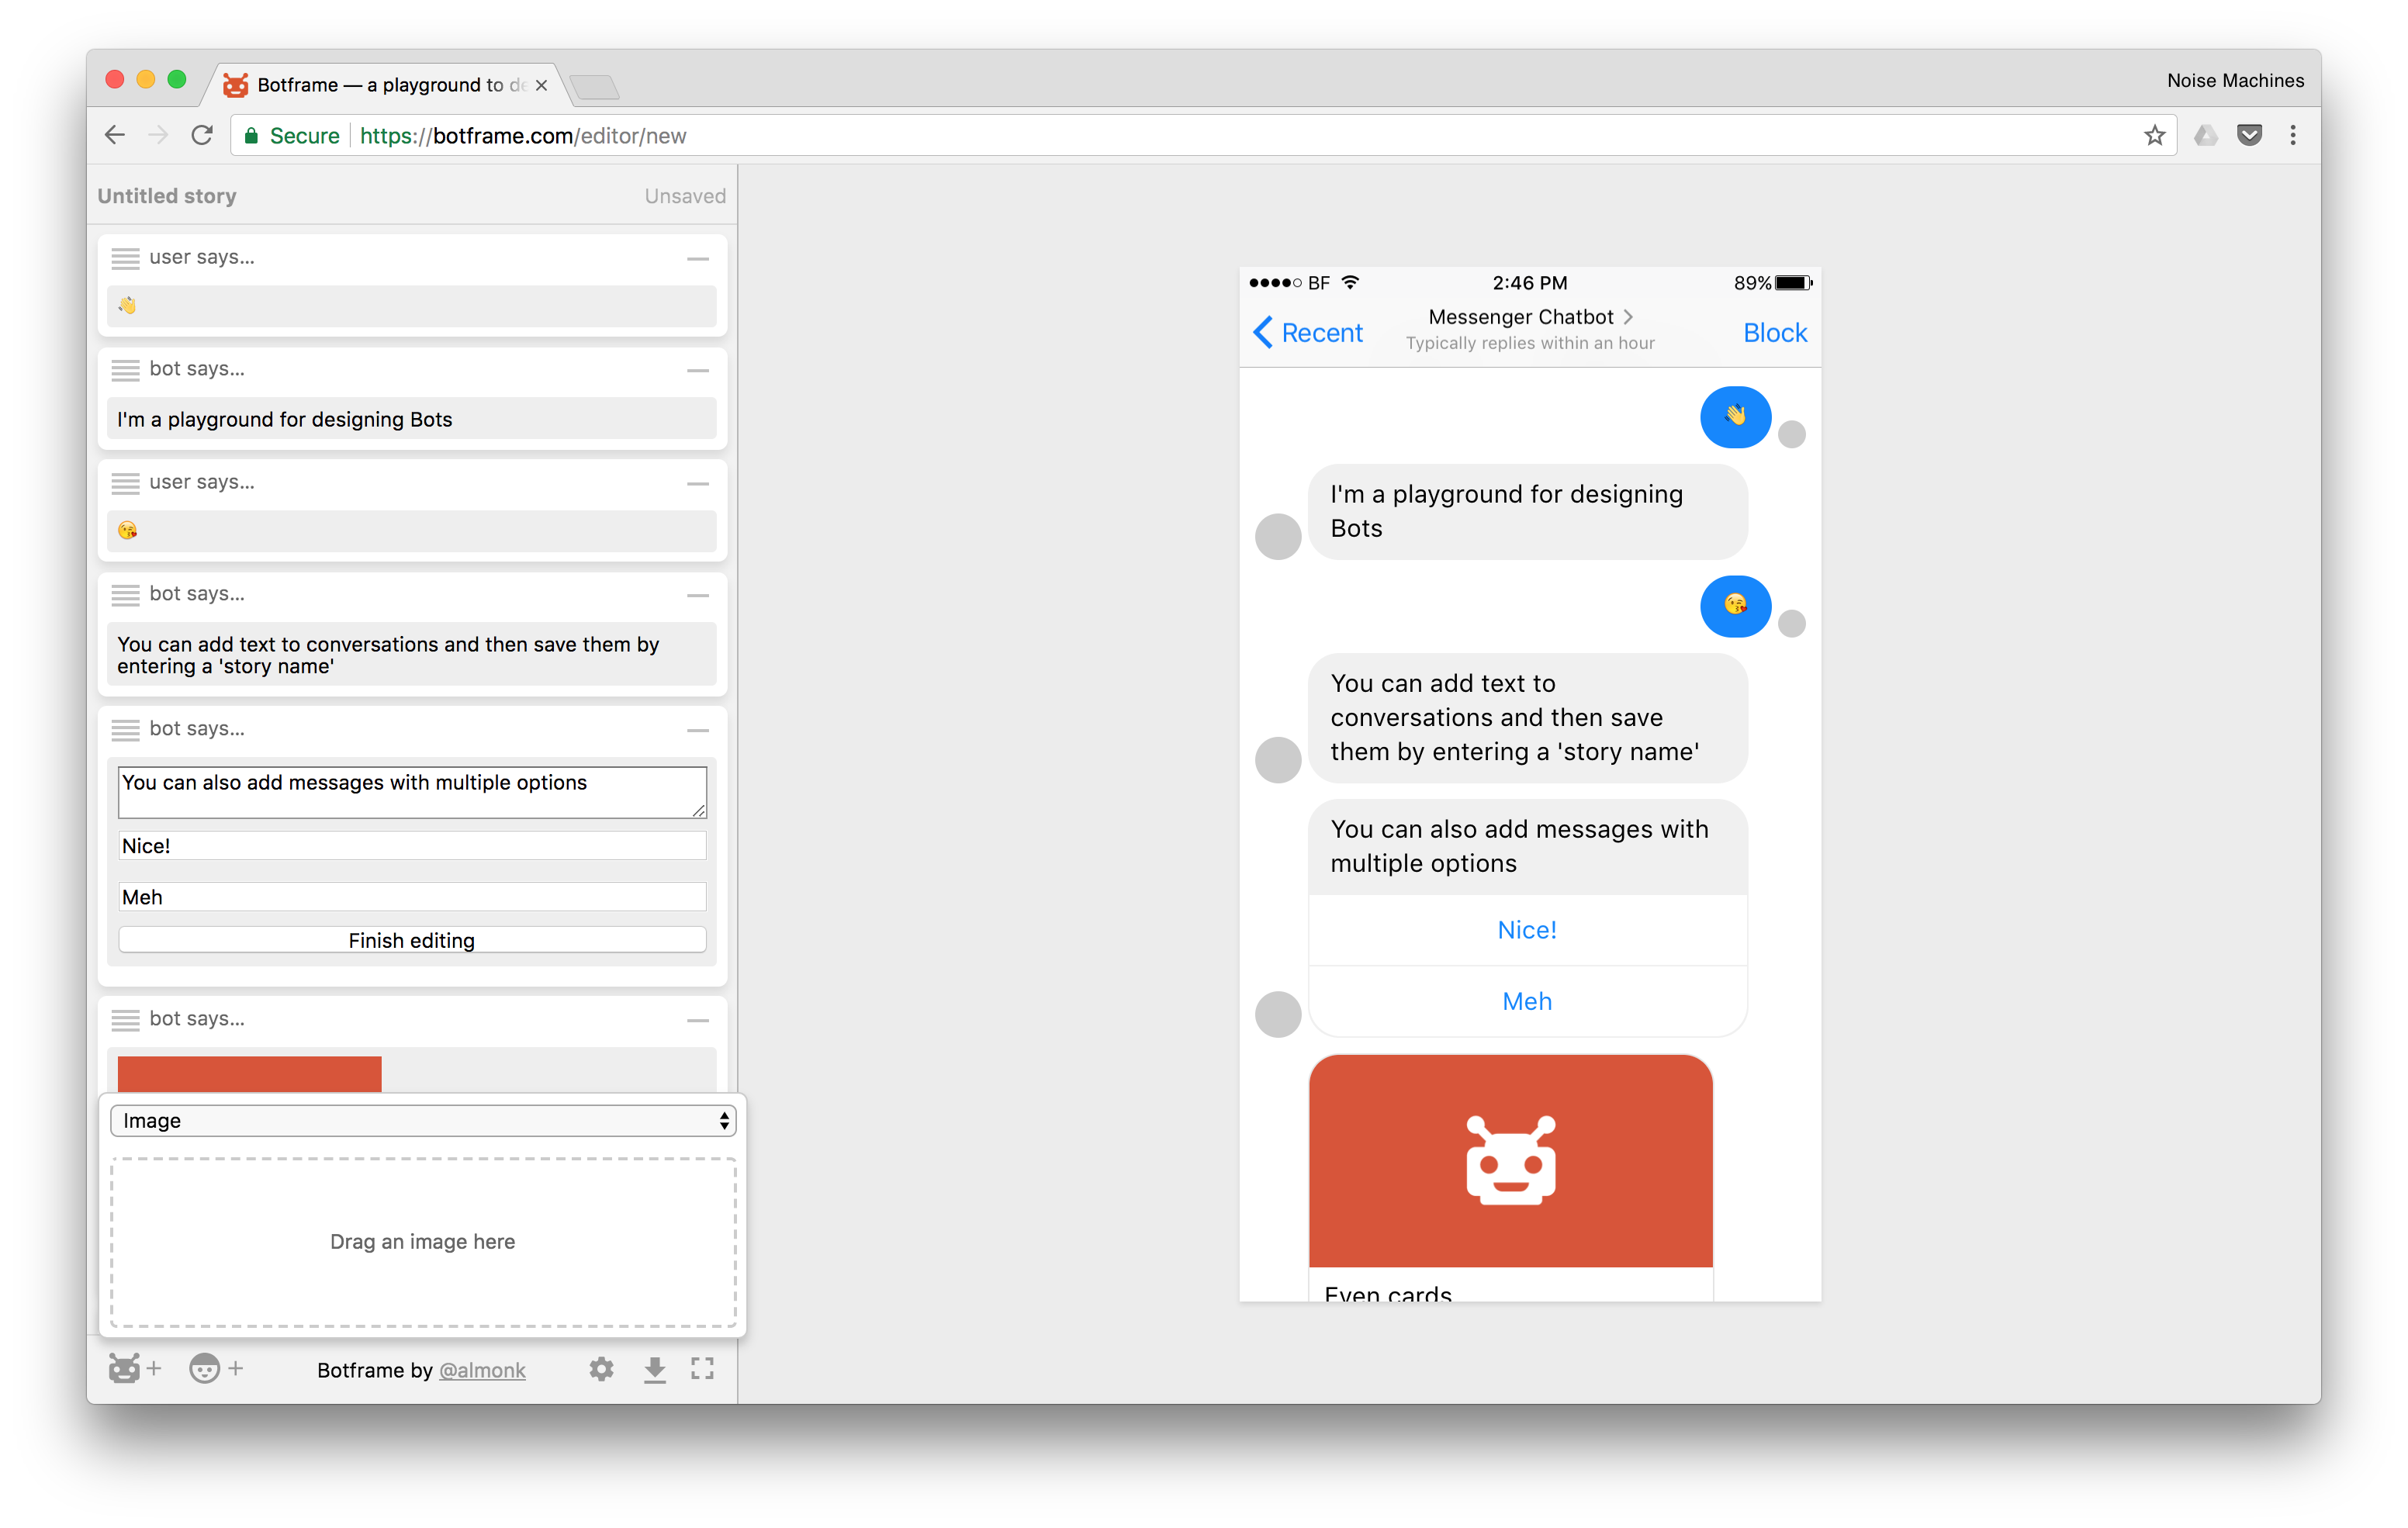Click the 'Drag an image here' drop zone
The height and width of the screenshot is (1528, 2408).
[x=423, y=1242]
